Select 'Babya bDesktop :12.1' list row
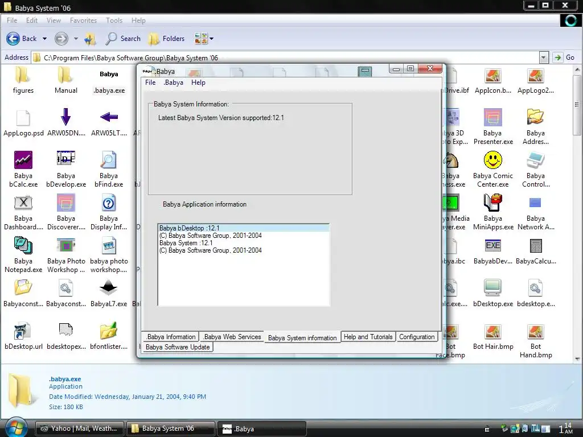583x437 pixels. (244, 228)
